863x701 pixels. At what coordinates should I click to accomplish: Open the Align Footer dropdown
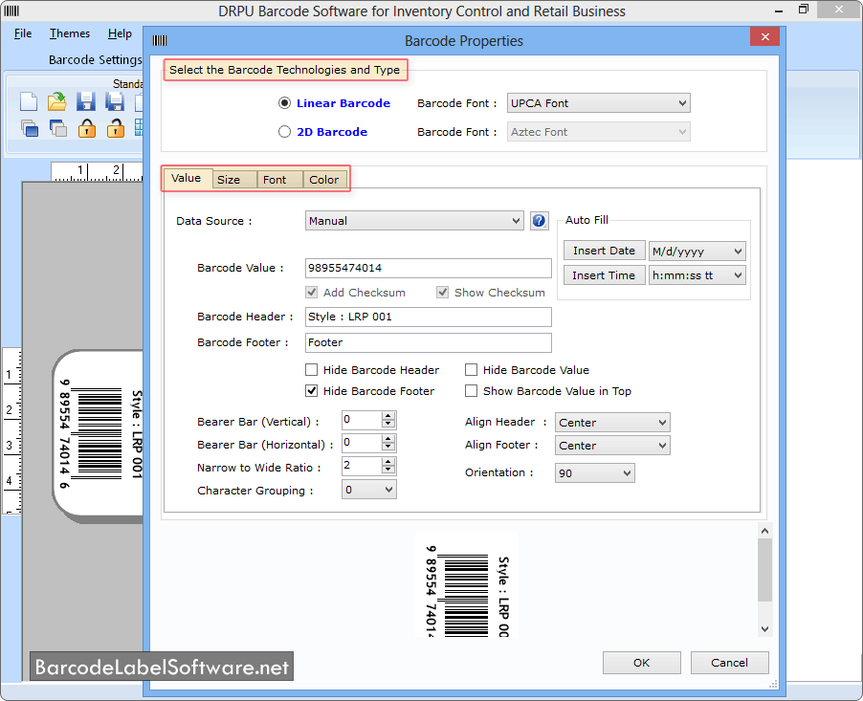click(612, 445)
